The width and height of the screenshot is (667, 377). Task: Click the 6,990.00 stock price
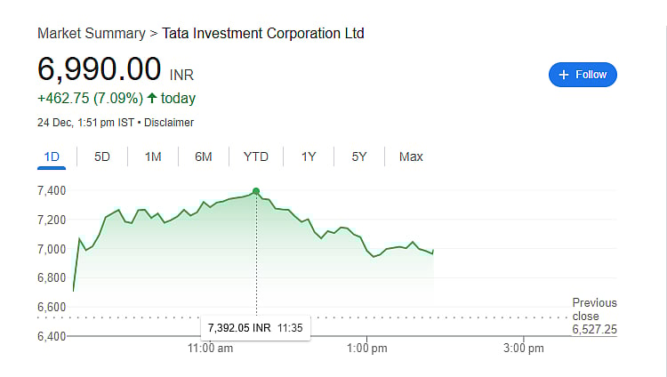point(99,69)
